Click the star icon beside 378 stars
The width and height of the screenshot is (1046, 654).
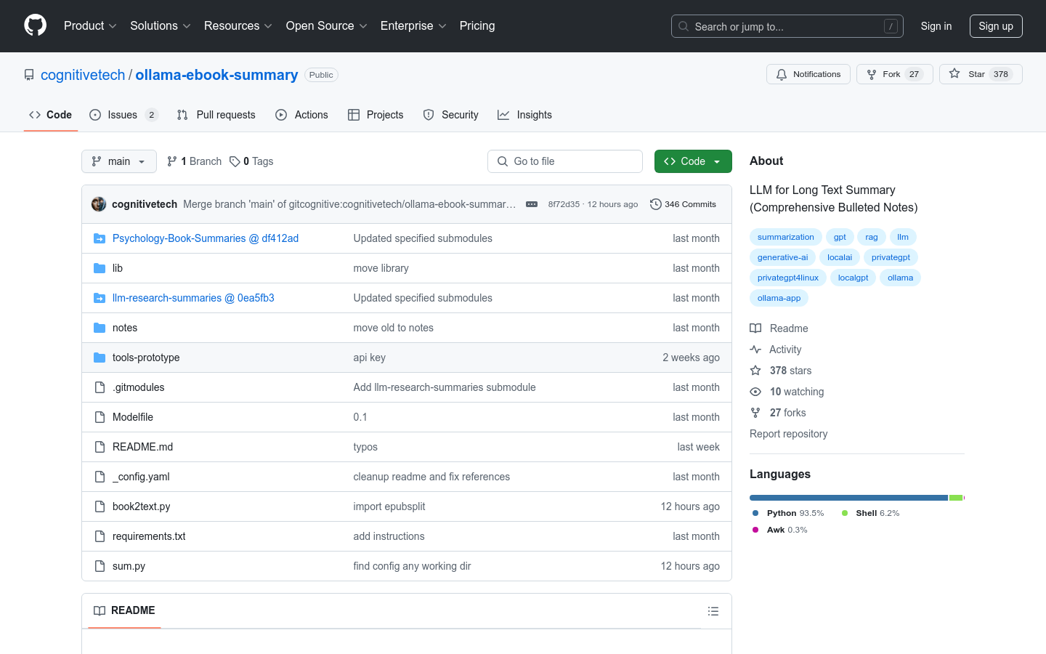755,371
